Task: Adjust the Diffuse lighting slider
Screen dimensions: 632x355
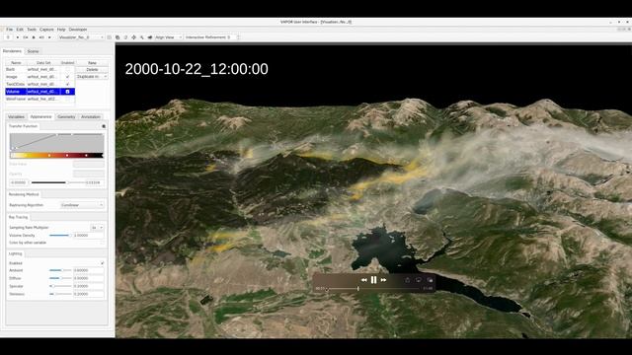Action: pyautogui.click(x=60, y=278)
